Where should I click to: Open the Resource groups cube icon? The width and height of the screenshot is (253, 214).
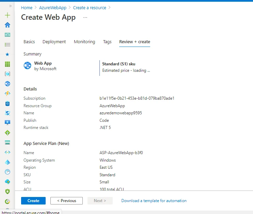[x=7, y=74]
